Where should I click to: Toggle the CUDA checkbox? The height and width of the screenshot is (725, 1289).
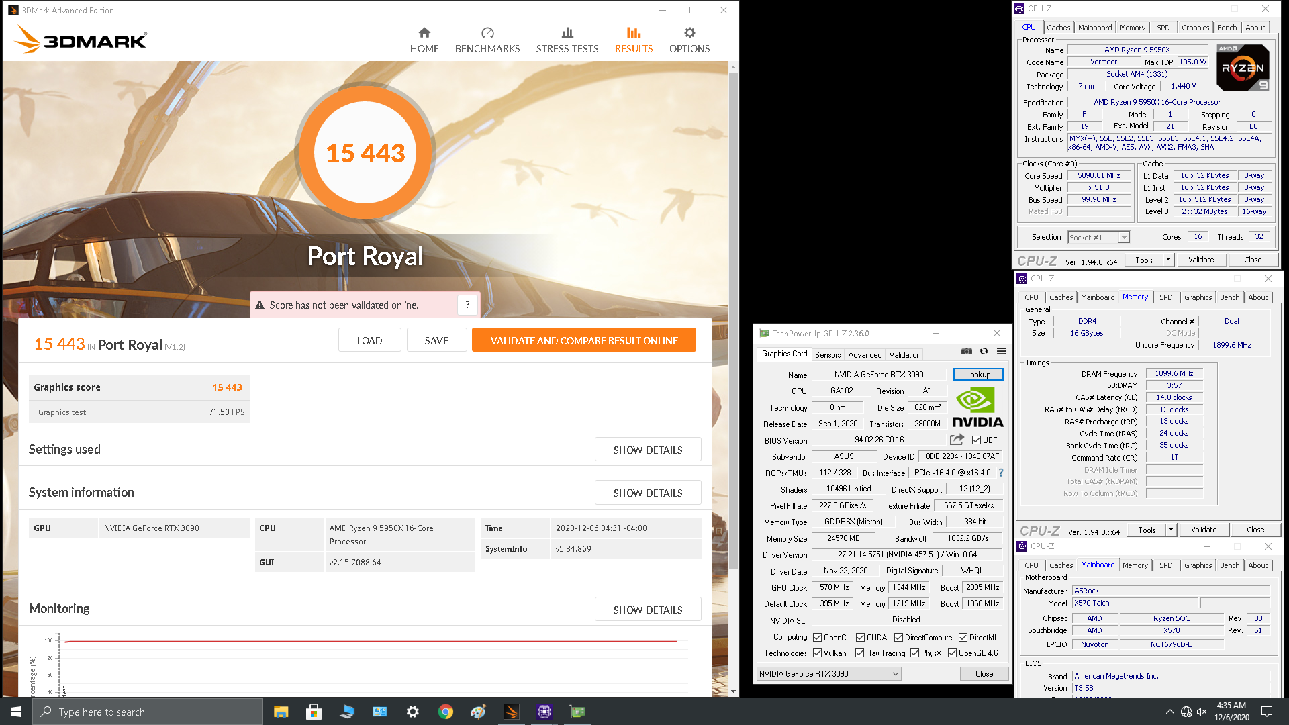point(859,638)
